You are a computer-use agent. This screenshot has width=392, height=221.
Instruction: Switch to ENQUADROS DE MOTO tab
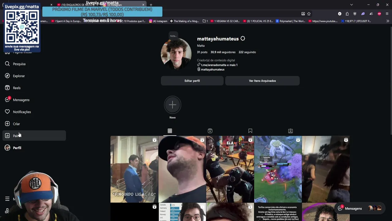(77, 5)
